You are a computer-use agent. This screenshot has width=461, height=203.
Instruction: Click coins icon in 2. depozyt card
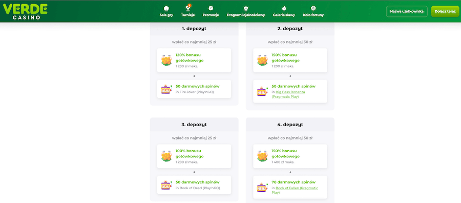262,60
